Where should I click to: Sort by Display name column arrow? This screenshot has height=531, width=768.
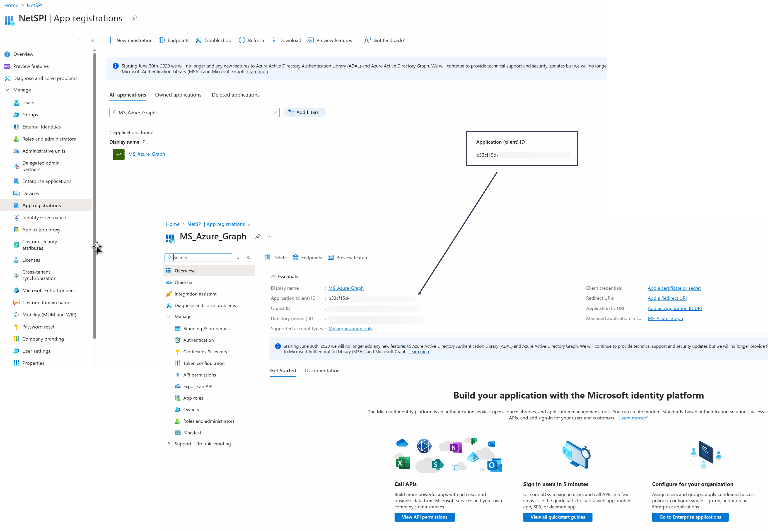(x=145, y=142)
